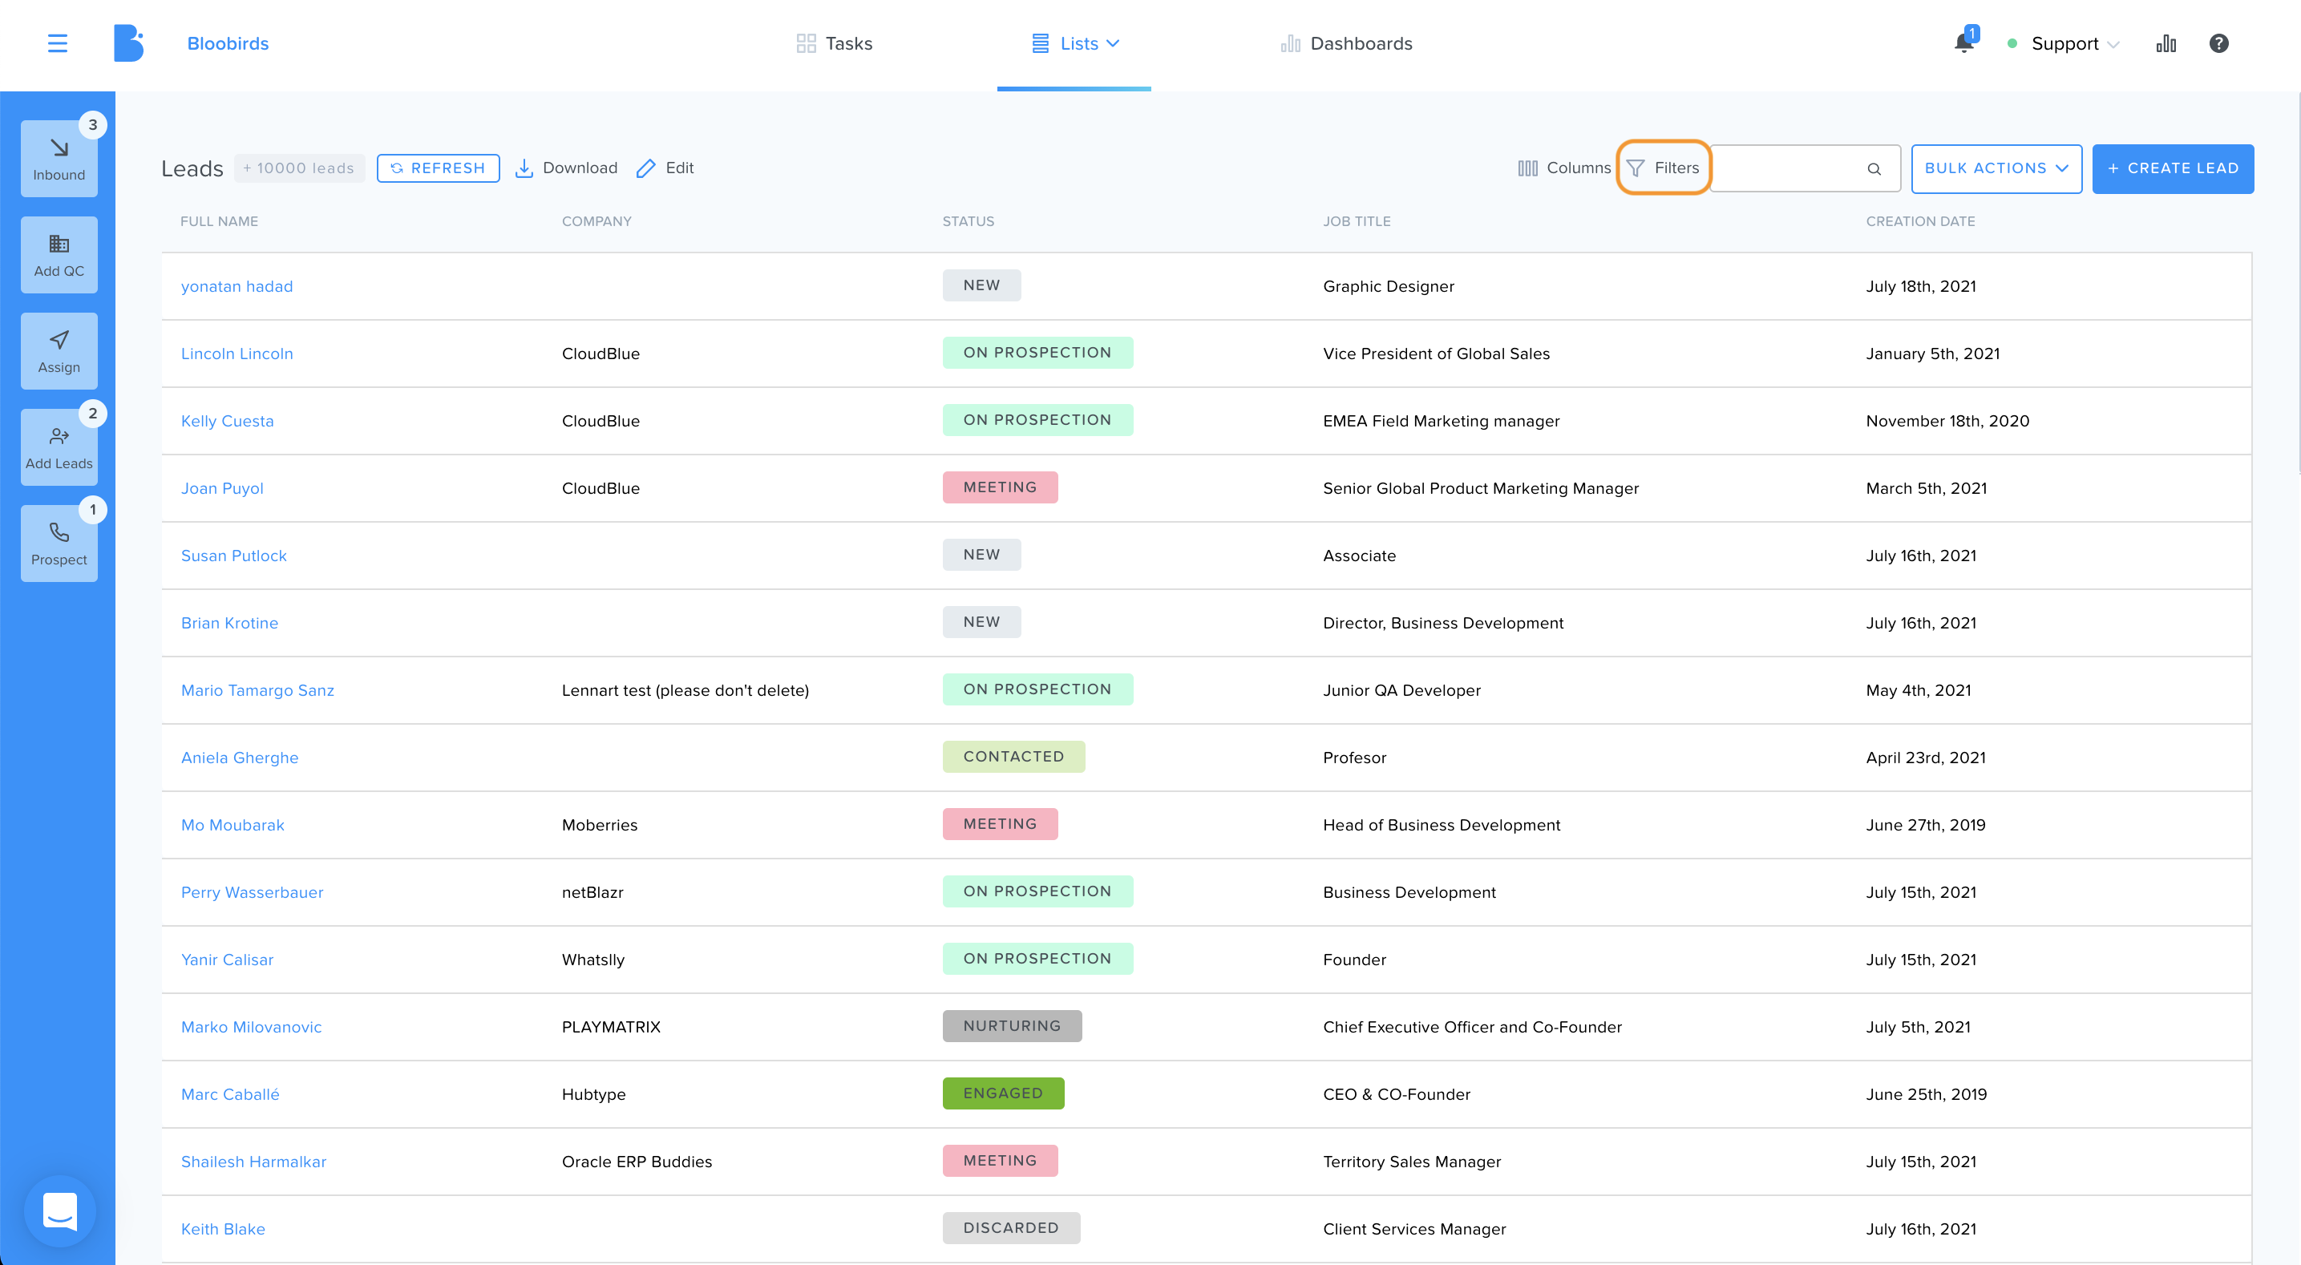The height and width of the screenshot is (1265, 2301).
Task: Open the chat widget bubble
Action: click(60, 1211)
